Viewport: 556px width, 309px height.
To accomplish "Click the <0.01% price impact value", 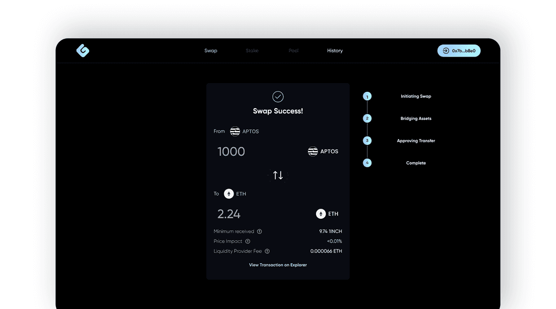I will click(x=334, y=241).
